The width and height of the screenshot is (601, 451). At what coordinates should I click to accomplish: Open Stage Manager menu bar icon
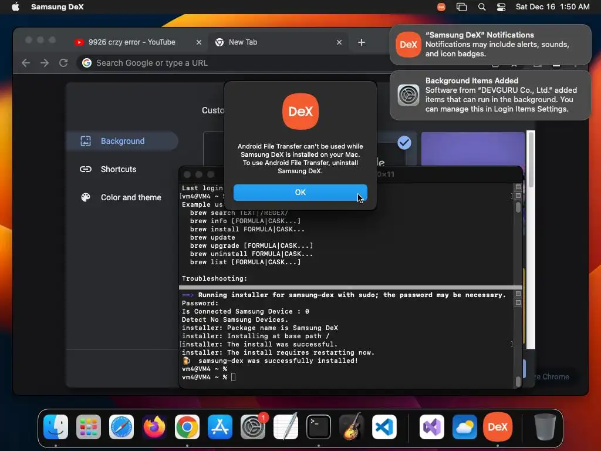click(461, 6)
